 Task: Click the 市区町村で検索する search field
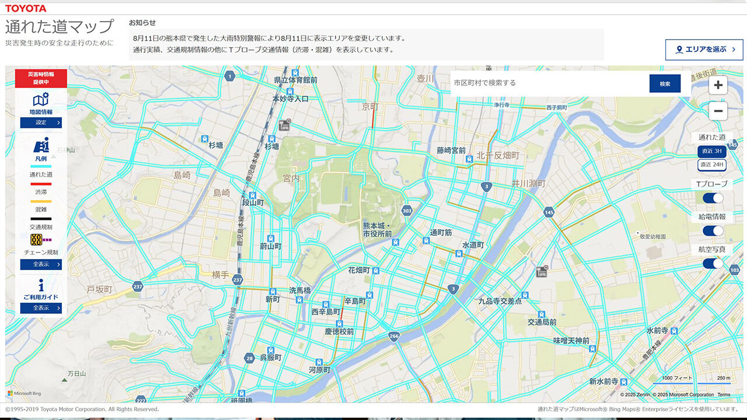[x=549, y=83]
